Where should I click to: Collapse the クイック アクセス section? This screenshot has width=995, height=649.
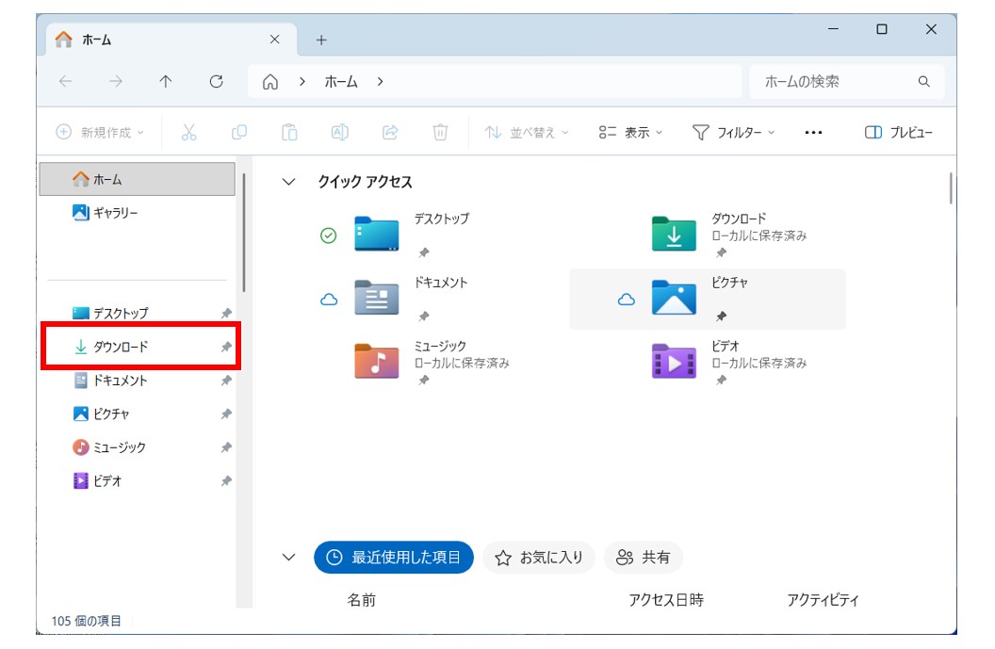click(287, 182)
